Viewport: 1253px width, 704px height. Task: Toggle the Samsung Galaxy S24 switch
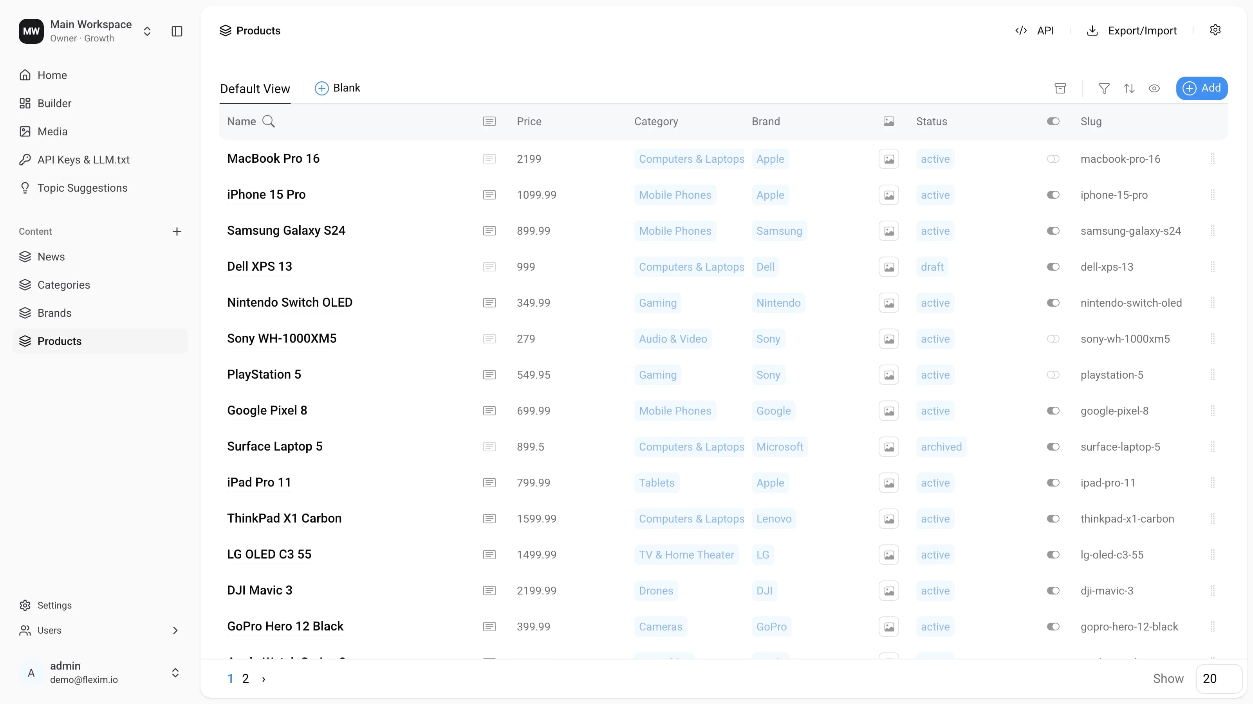tap(1053, 231)
